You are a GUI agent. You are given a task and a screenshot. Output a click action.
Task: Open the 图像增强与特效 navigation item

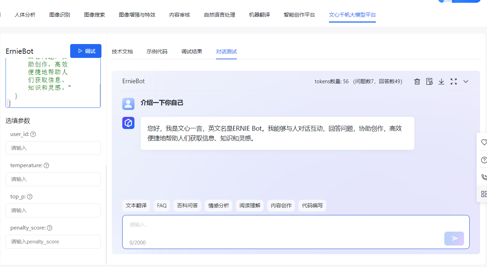click(137, 15)
